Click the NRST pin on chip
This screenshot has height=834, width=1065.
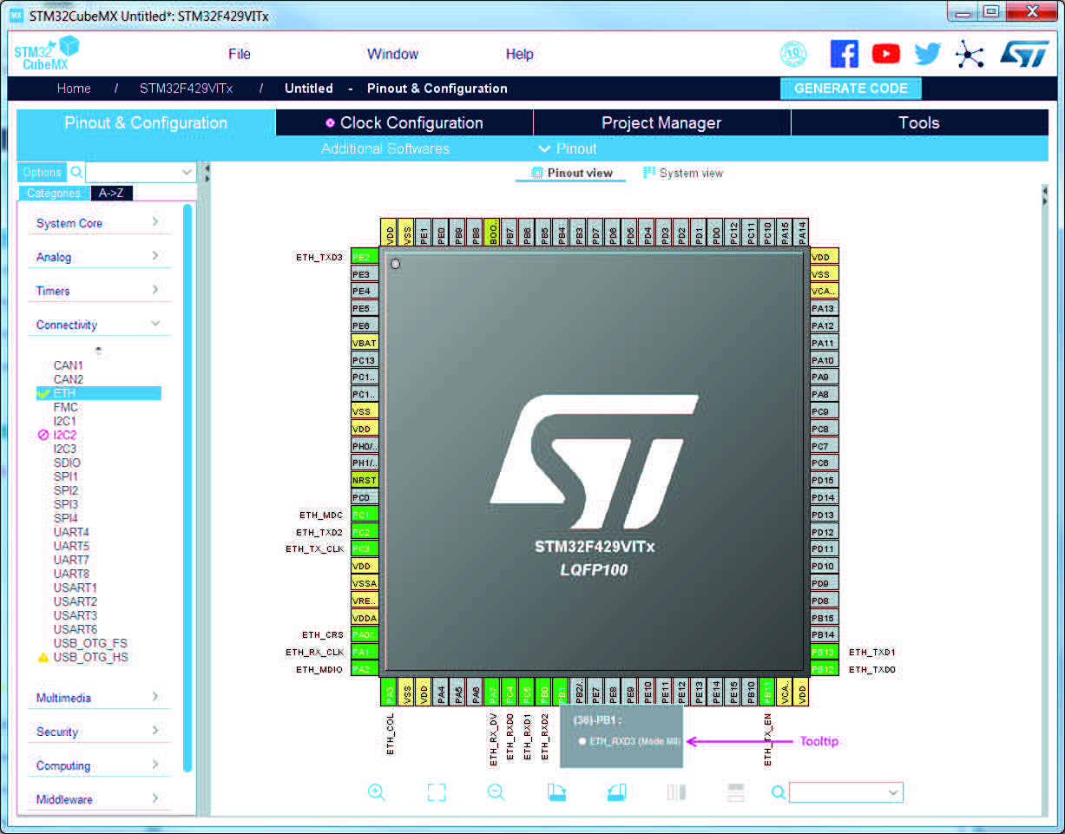click(365, 480)
